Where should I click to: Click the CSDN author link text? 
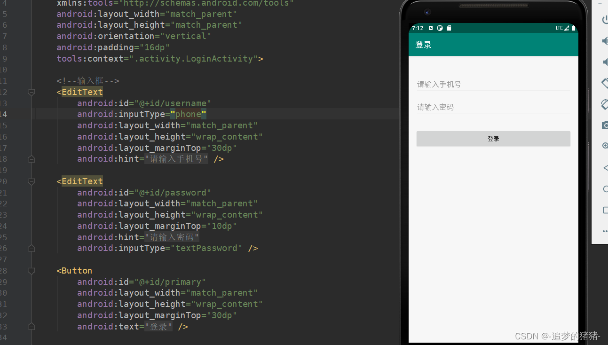[x=557, y=336]
